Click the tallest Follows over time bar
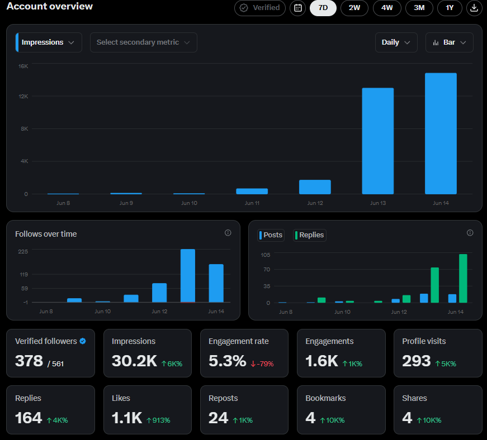 188,276
